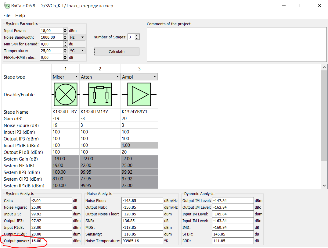Click Input P1dB cell 1.00 of stage 3

click(139, 145)
